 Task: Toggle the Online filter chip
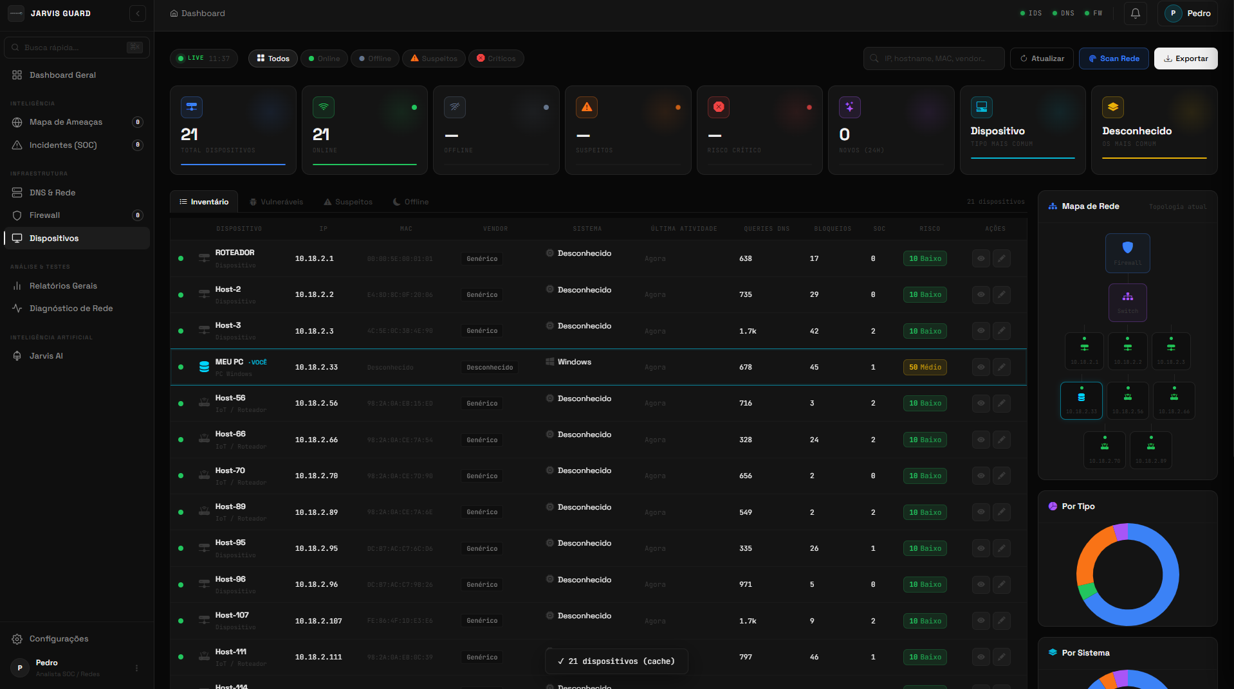(x=324, y=58)
